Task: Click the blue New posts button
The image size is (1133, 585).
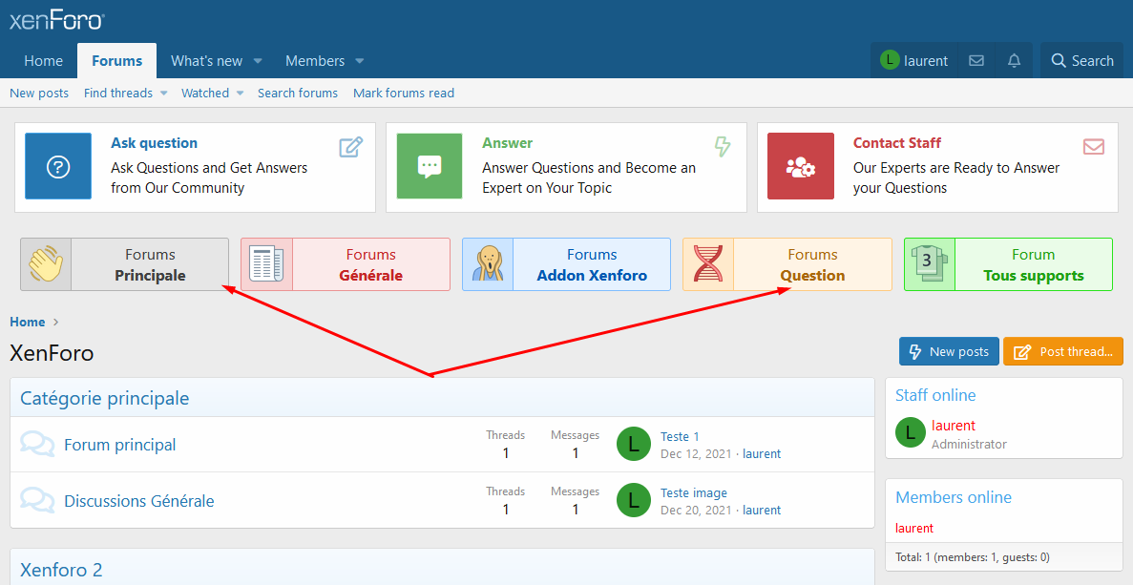Action: (x=949, y=352)
